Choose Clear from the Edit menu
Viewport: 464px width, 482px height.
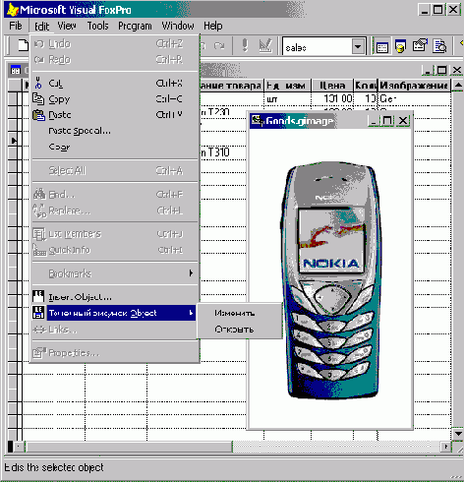[x=114, y=147]
